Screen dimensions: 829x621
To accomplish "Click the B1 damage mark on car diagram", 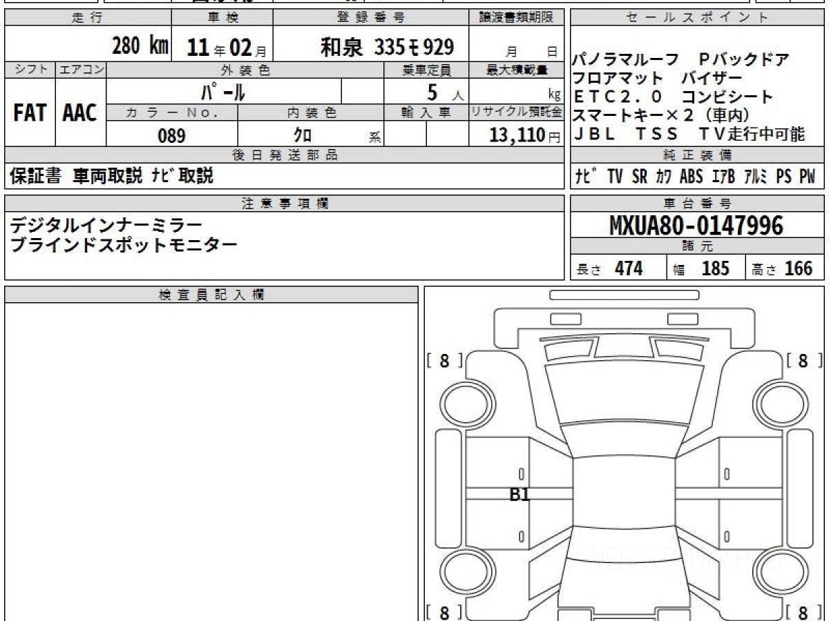I will pyautogui.click(x=519, y=494).
